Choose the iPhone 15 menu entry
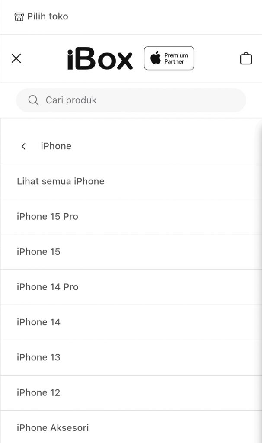The image size is (262, 443). pos(131,252)
